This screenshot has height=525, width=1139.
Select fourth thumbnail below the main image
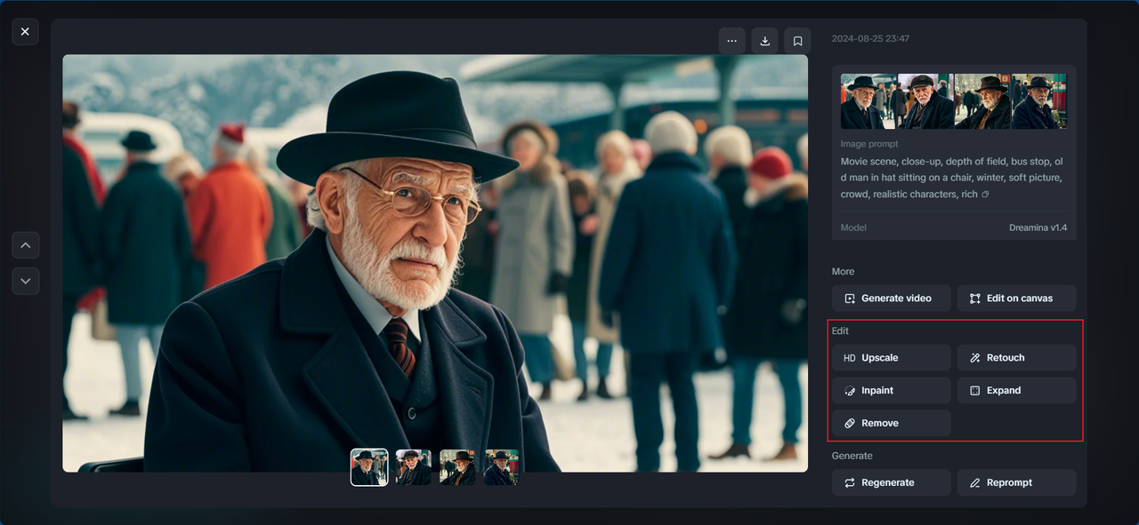[x=501, y=467]
